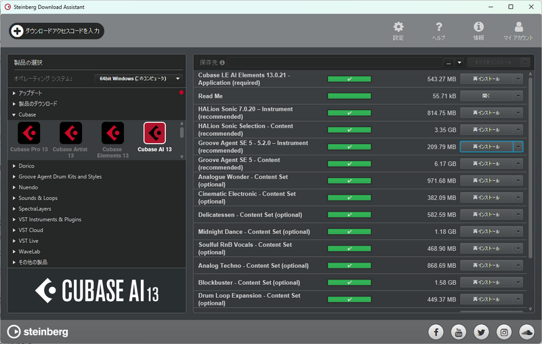Click the 543.27 MB size value
542x344 pixels.
[442, 79]
